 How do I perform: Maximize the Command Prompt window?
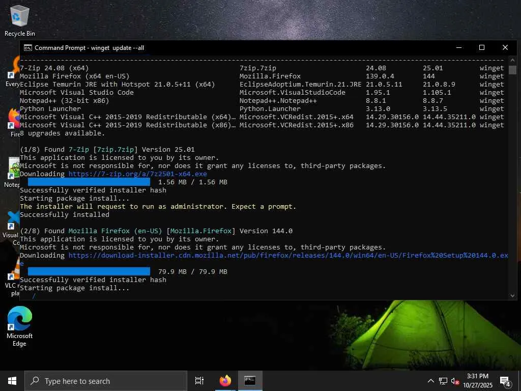[x=482, y=47]
